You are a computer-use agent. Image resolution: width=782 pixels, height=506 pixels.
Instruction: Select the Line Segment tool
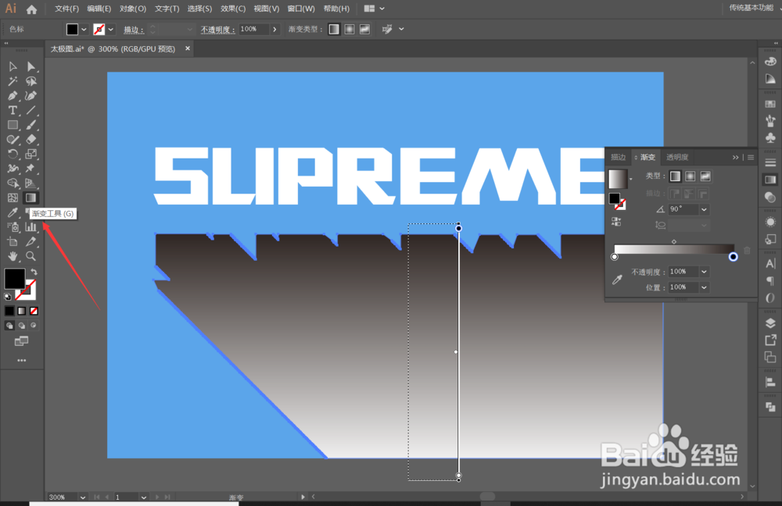[31, 110]
